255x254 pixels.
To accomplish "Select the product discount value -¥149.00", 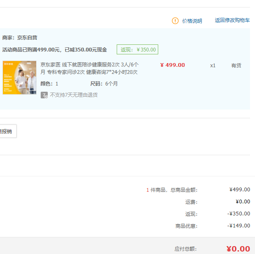I will (x=238, y=225).
